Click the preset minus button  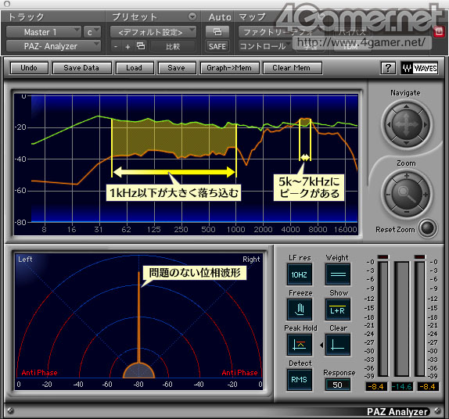[x=116, y=46]
